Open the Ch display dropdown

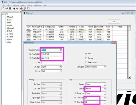(105, 67)
